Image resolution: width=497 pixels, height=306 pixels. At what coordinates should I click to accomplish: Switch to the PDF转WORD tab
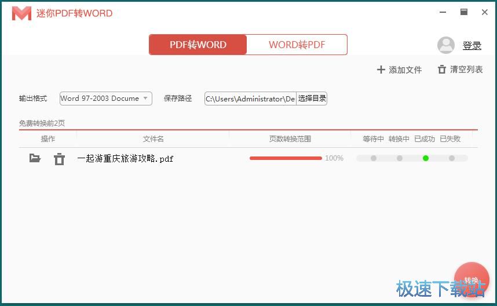(198, 45)
